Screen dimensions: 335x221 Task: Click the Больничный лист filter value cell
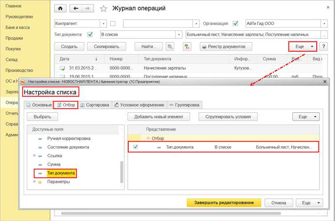[x=284, y=147]
